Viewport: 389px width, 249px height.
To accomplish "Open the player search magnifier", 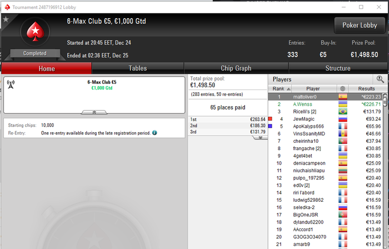I will pos(380,79).
